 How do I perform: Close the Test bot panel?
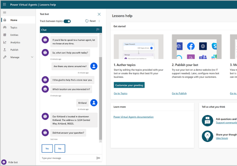(x=99, y=14)
